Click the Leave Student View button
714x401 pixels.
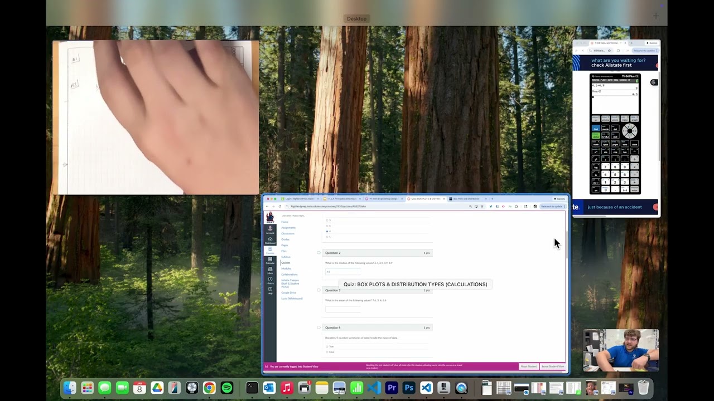[553, 366]
